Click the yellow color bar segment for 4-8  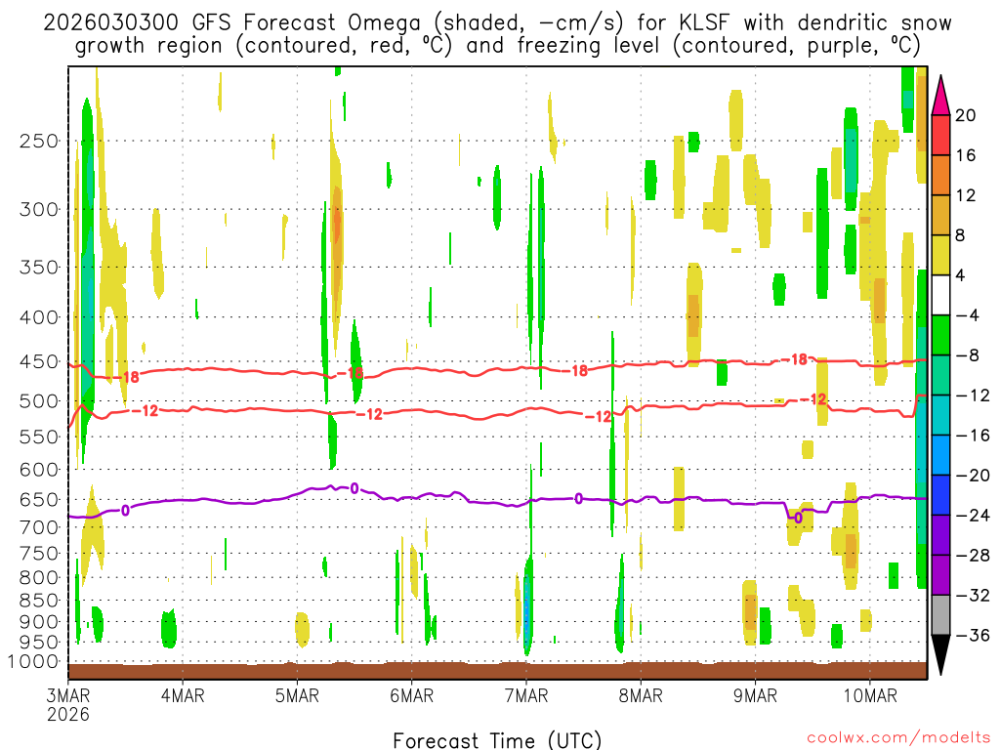940,255
